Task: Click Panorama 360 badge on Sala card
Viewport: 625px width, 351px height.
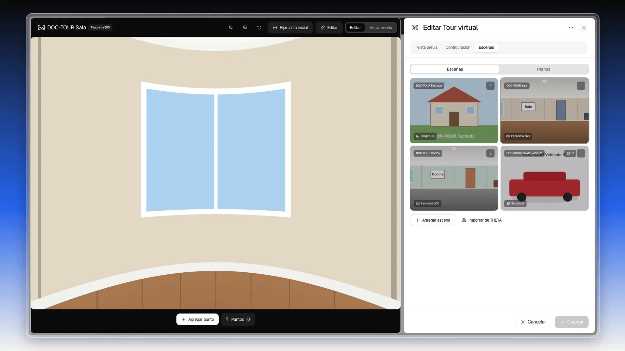Action: (518, 136)
